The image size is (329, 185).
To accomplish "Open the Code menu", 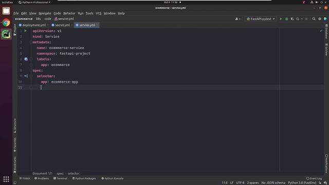I will pos(57,13).
